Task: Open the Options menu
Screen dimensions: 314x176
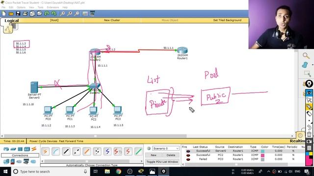Action: [x=21, y=7]
